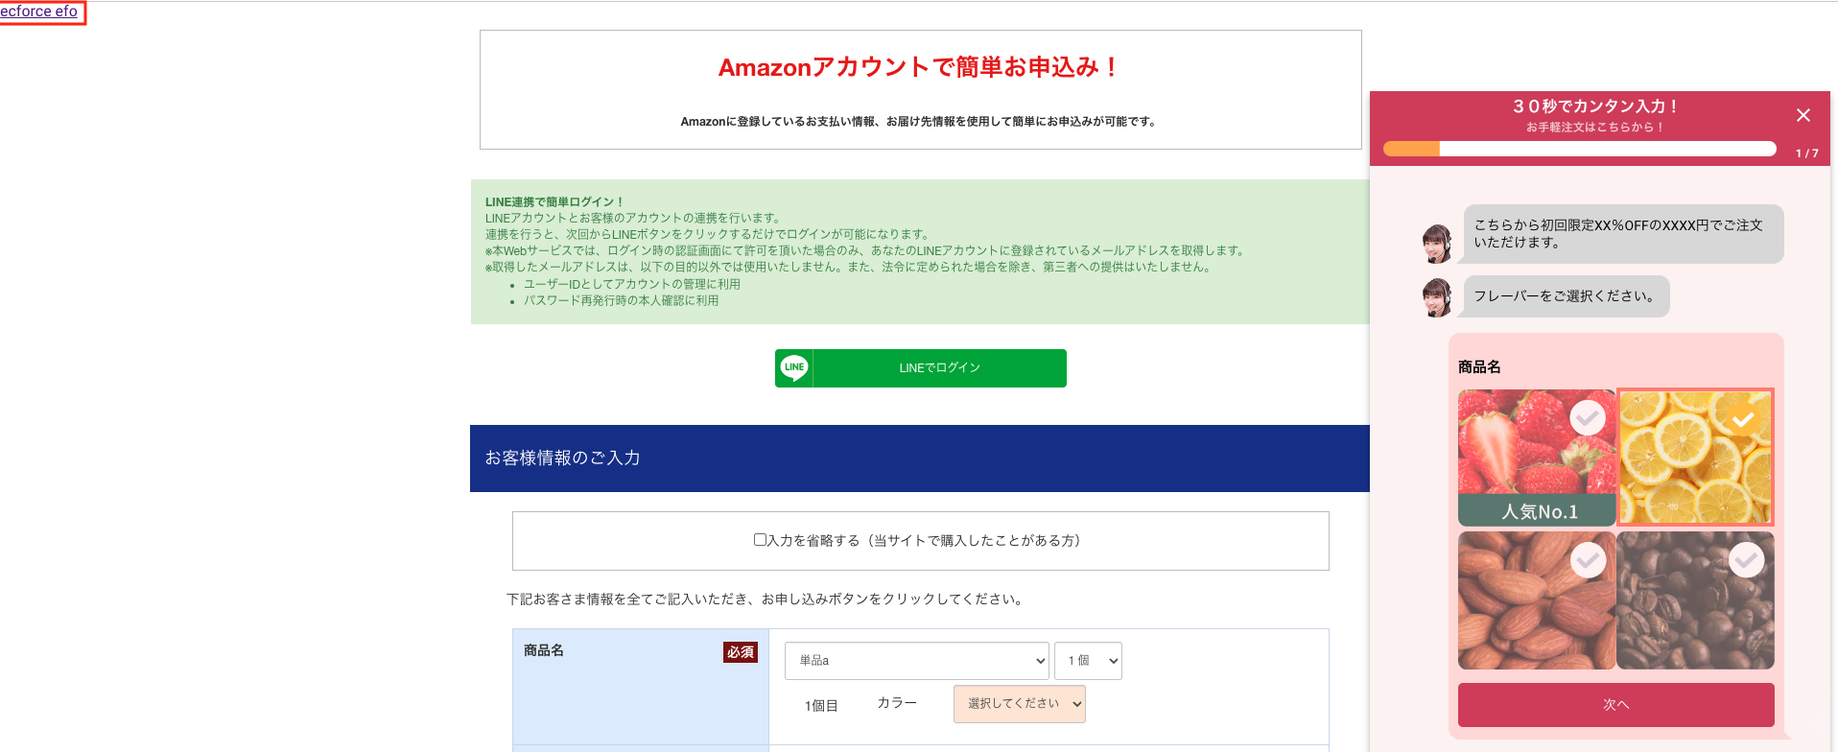Click the 商品名 label in the form table

coord(544,650)
